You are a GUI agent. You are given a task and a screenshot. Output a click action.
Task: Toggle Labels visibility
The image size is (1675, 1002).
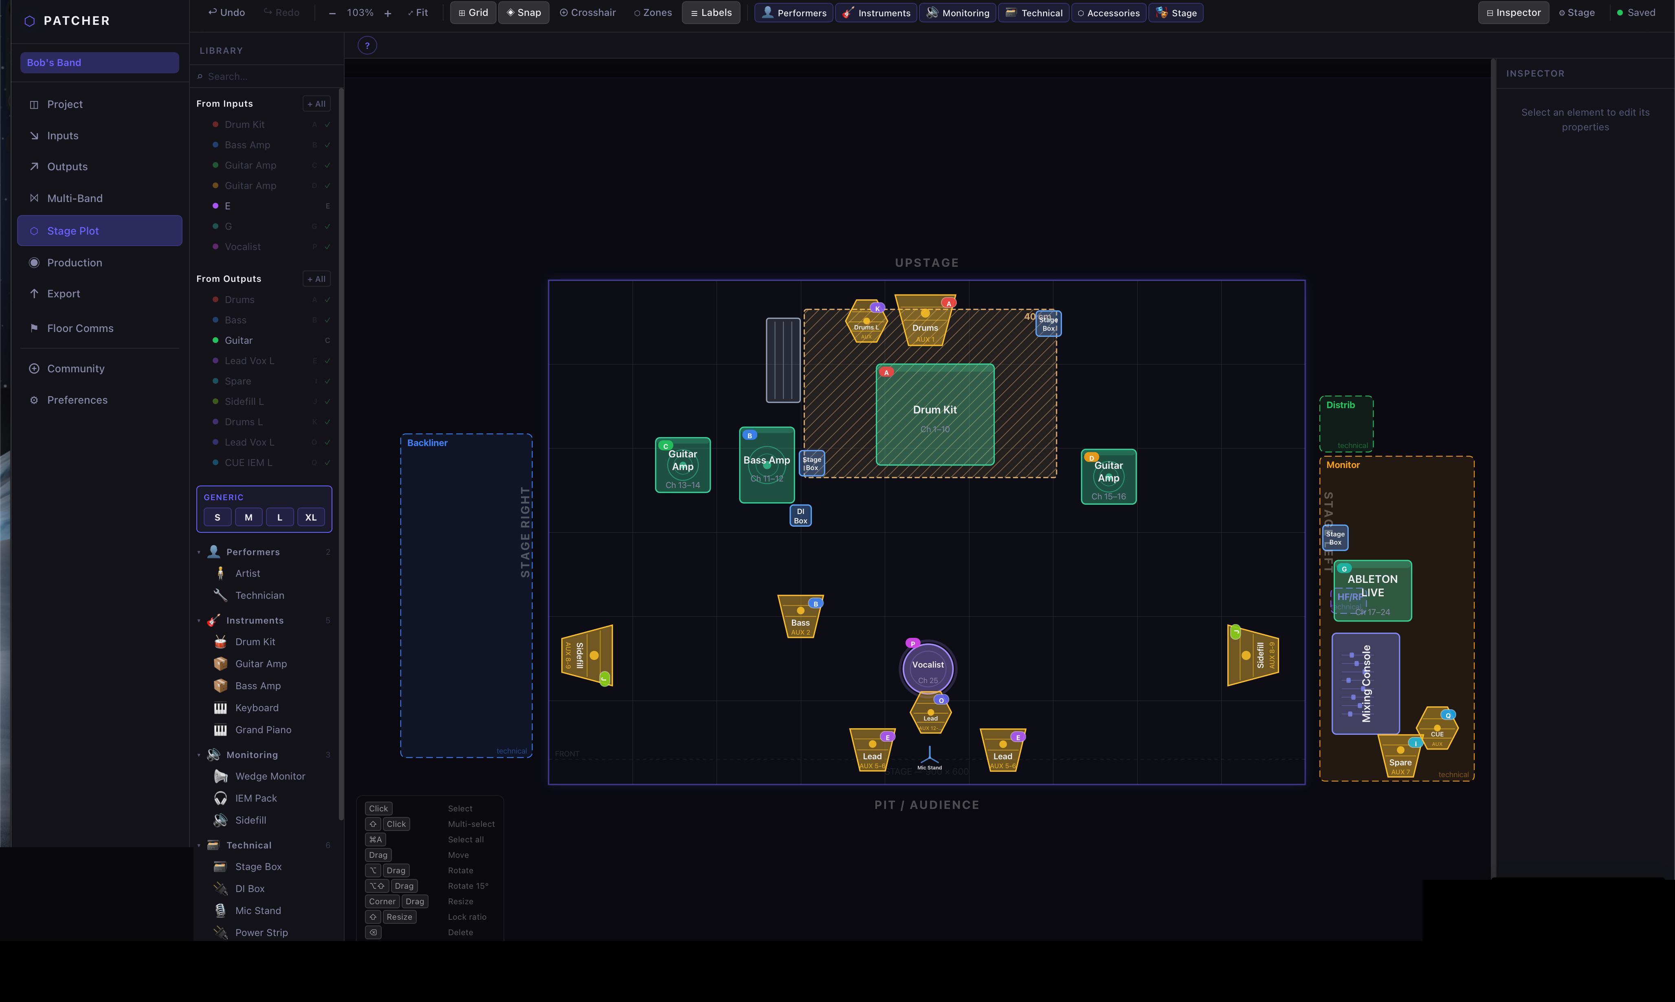tap(711, 13)
